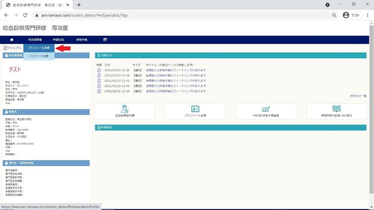Click the browser zoom magnifier icon
Screen dimensions: 374x210
tap(334, 15)
